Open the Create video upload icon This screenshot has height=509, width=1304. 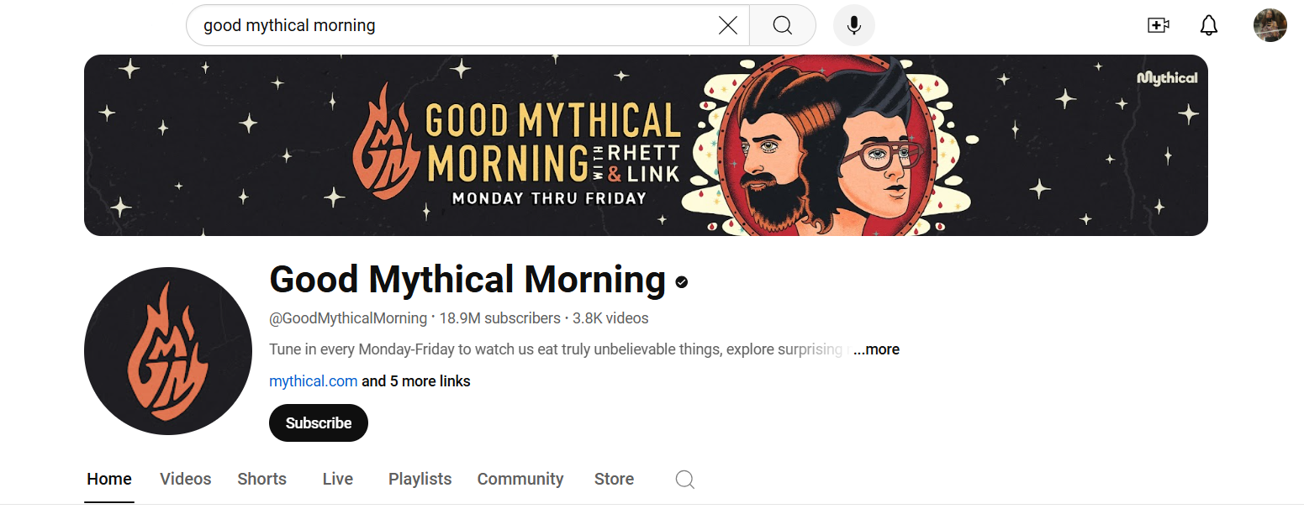[1158, 25]
